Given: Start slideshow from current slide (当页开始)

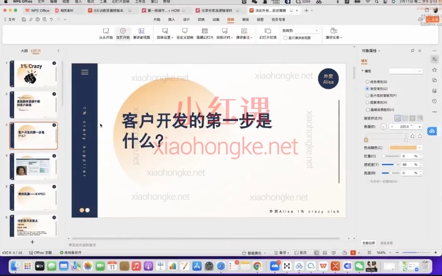Looking at the screenshot, I should (x=123, y=33).
